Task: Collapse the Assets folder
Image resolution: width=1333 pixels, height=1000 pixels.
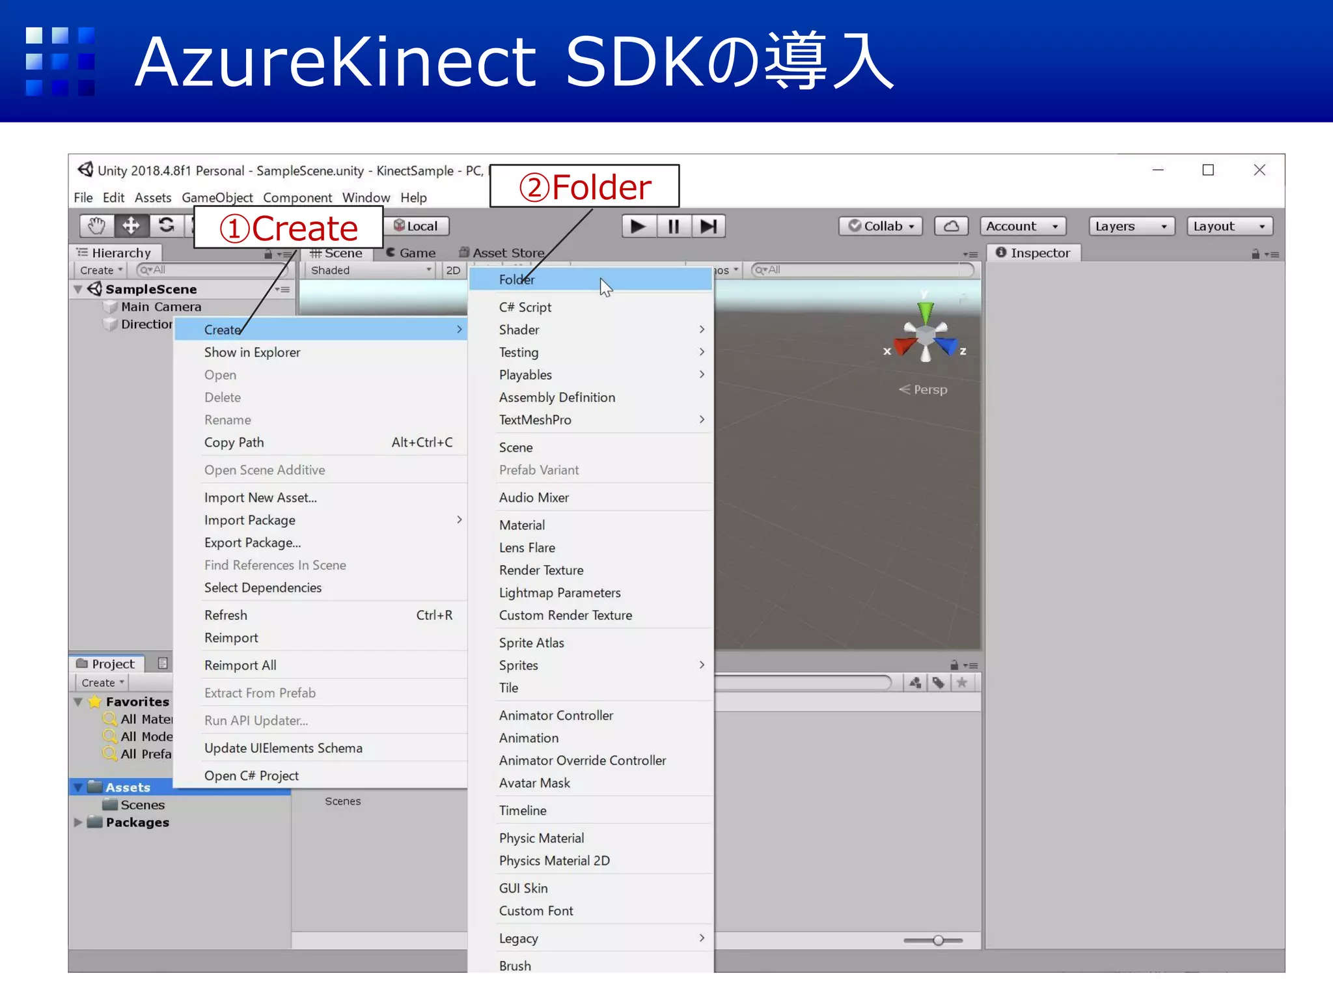Action: coord(78,788)
